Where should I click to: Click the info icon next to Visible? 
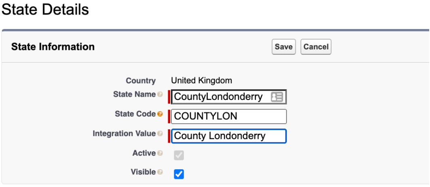pyautogui.click(x=160, y=172)
